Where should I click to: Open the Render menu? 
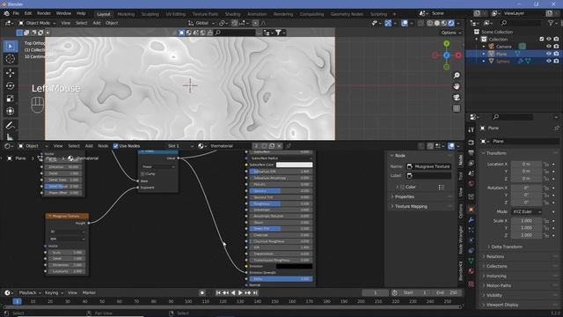click(x=44, y=13)
